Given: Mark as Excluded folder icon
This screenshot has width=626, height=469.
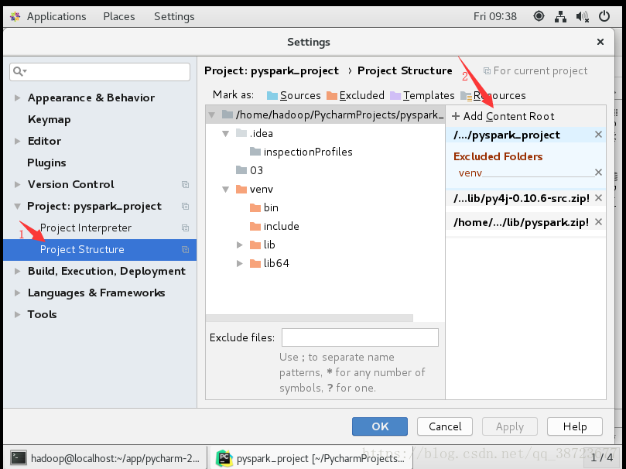Looking at the screenshot, I should pyautogui.click(x=332, y=95).
